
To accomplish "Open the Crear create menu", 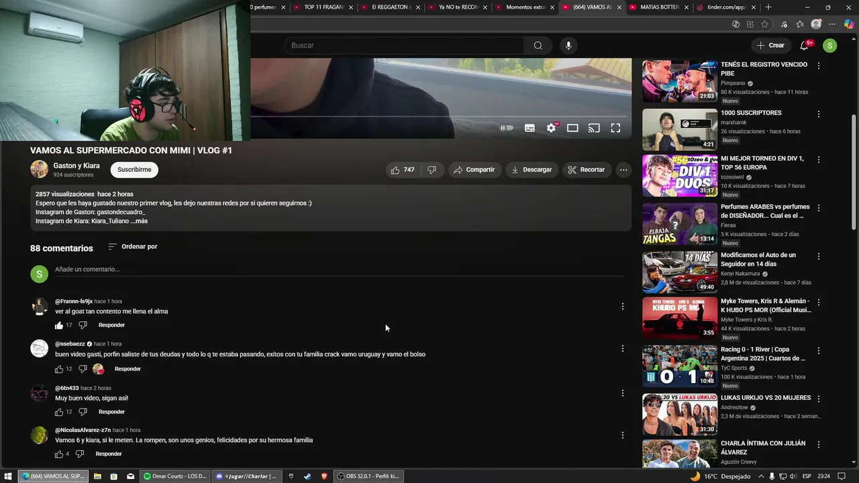I will [770, 45].
